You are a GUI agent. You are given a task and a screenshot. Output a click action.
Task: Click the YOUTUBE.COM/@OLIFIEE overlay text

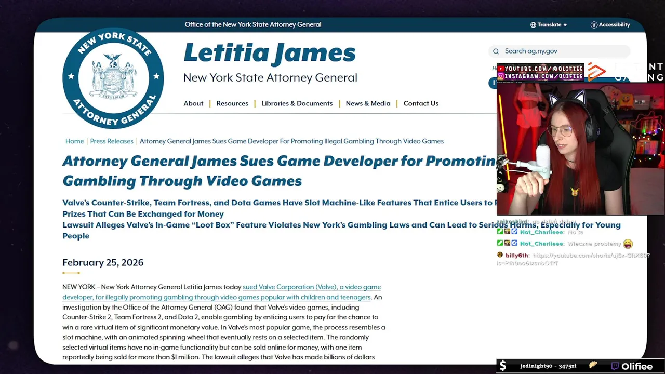(543, 69)
